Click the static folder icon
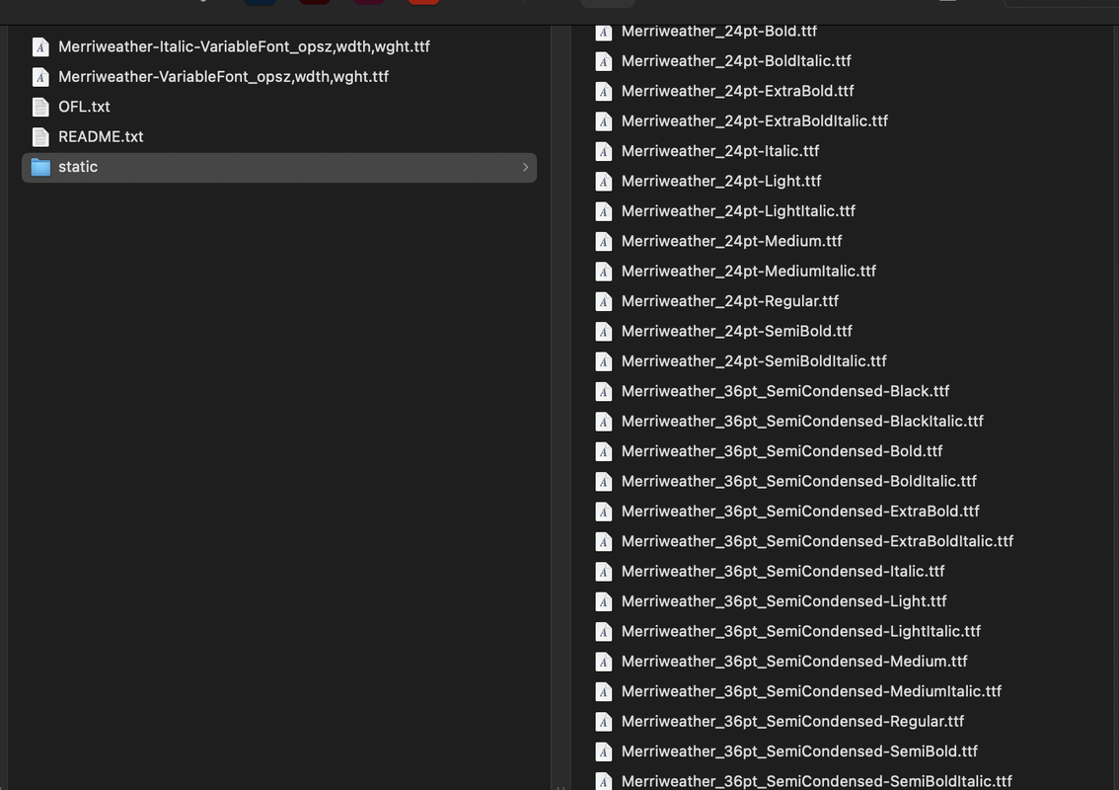 tap(40, 167)
